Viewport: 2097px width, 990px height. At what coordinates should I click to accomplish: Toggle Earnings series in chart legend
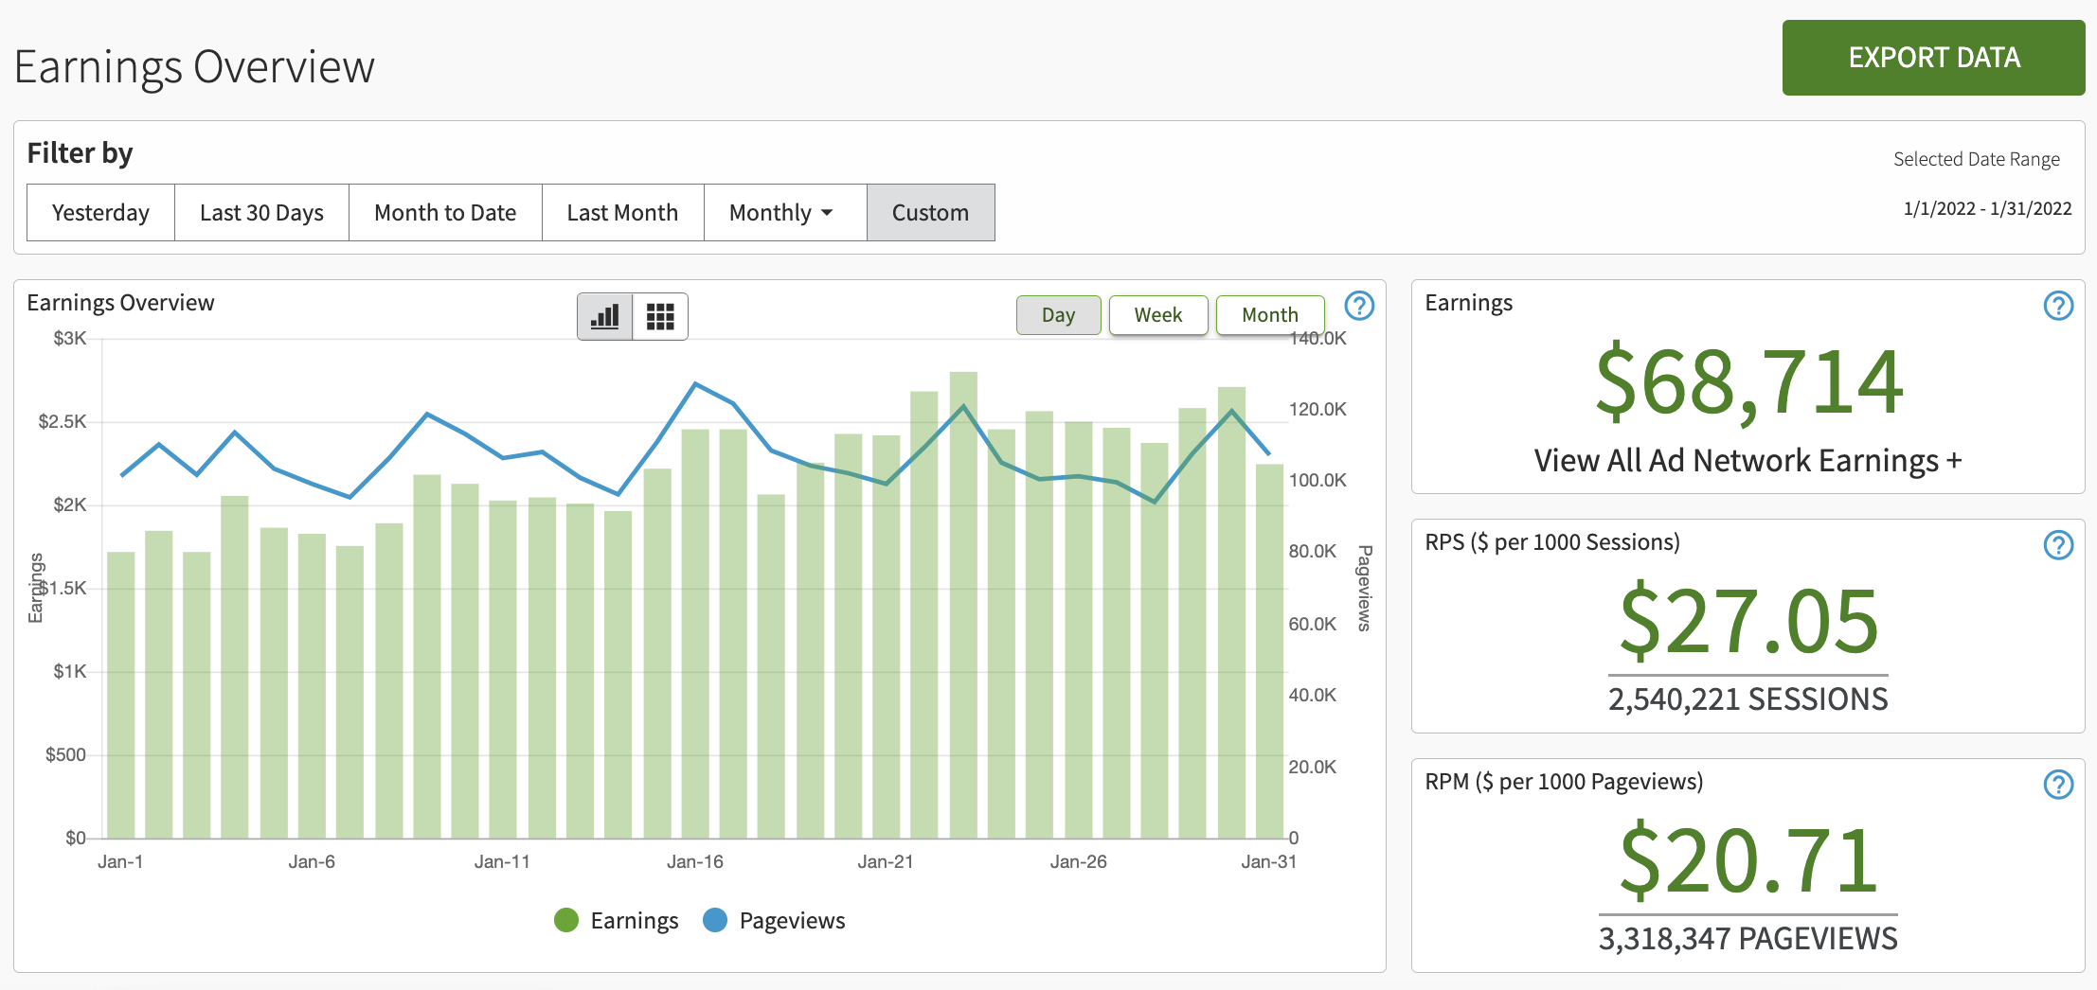pyautogui.click(x=617, y=920)
